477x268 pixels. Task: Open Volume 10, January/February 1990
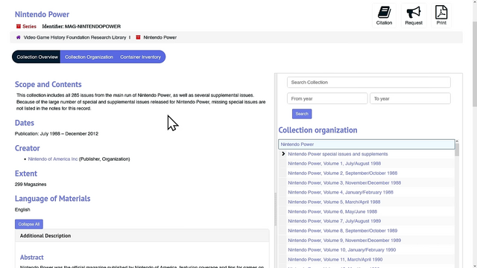pyautogui.click(x=342, y=250)
